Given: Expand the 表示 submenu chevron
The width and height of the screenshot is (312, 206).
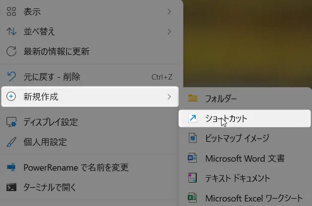Looking at the screenshot, I should (169, 11).
